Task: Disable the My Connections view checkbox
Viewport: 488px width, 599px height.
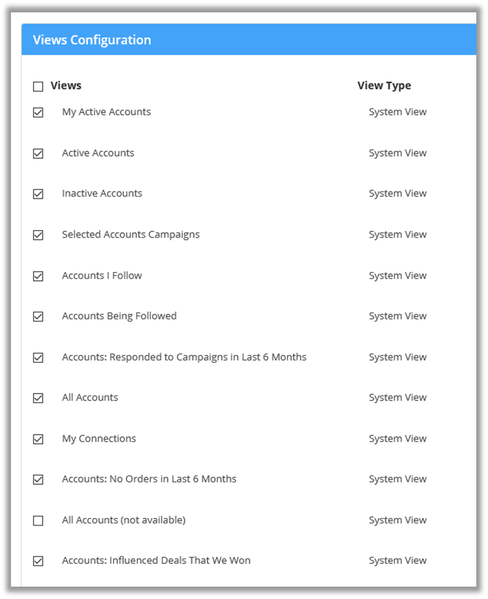Action: (x=38, y=439)
